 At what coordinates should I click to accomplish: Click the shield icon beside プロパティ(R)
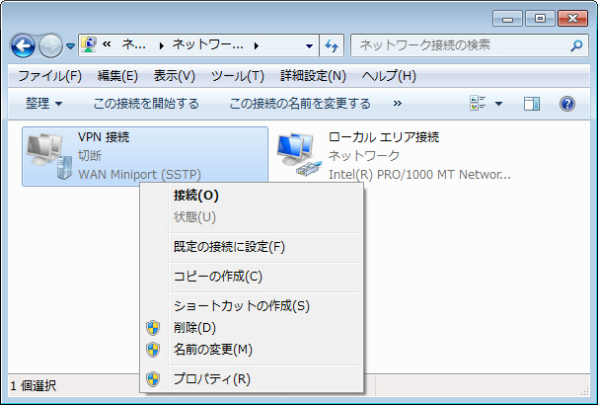(153, 379)
